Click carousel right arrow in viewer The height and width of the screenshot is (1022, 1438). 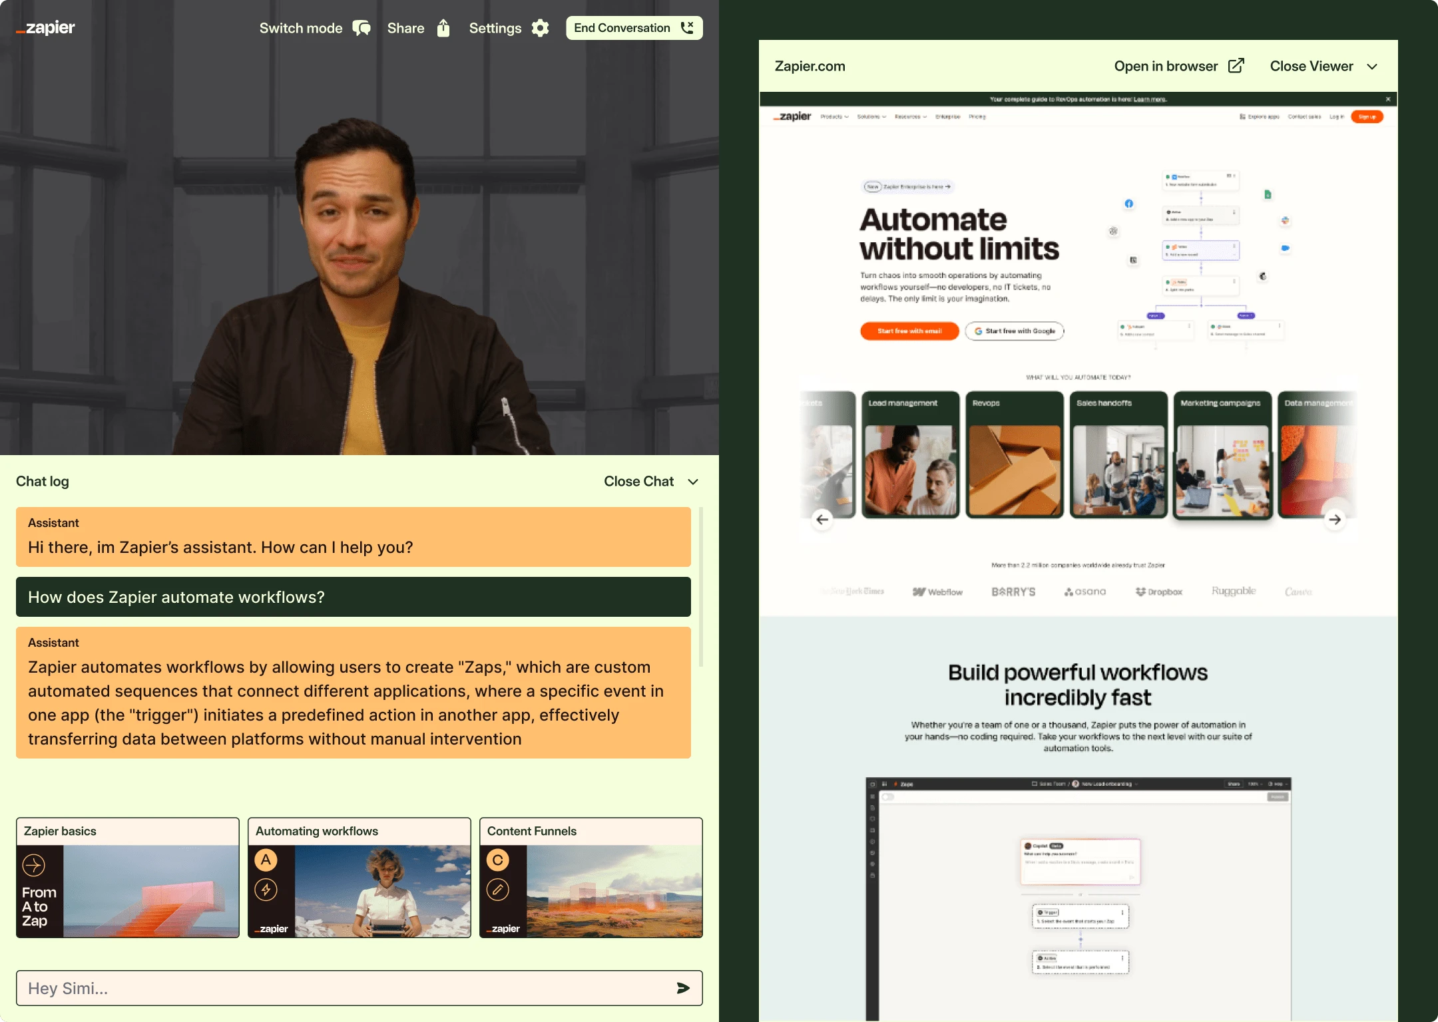click(x=1334, y=520)
